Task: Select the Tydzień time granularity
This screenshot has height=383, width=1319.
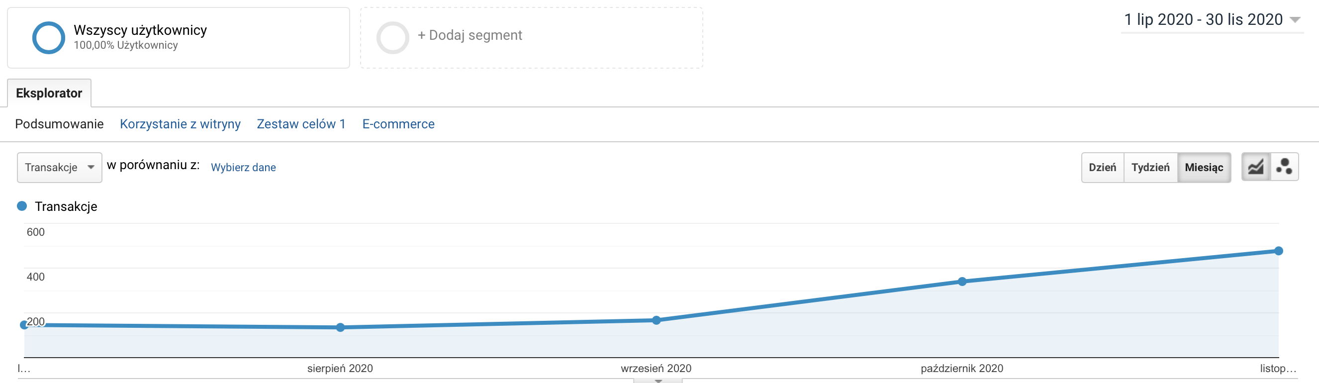Action: [1150, 168]
